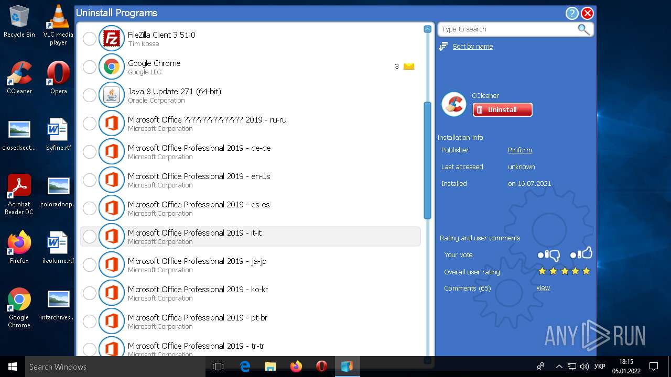Vote thumbs down for CCleaner

pos(549,255)
